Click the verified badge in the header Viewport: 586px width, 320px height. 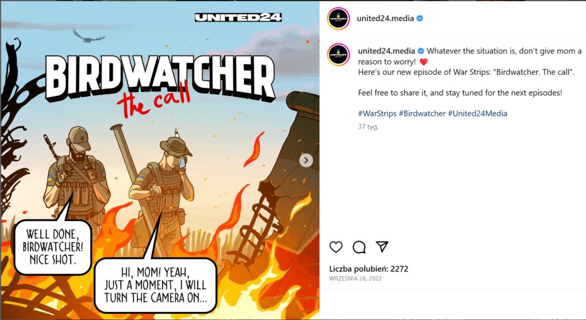419,18
